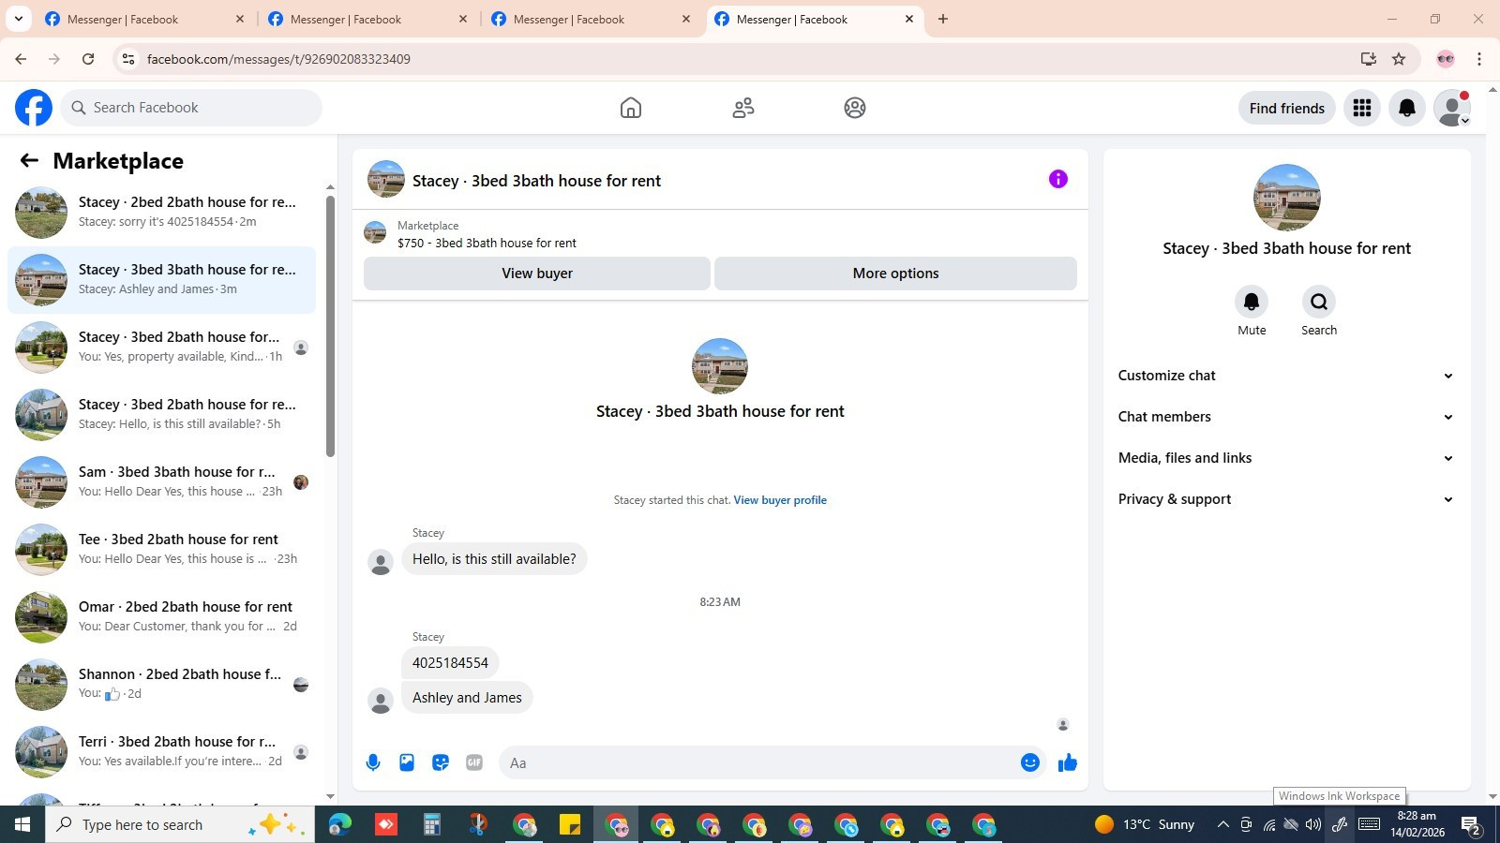The width and height of the screenshot is (1500, 843).
Task: Click the Find friends button
Action: [x=1287, y=108]
